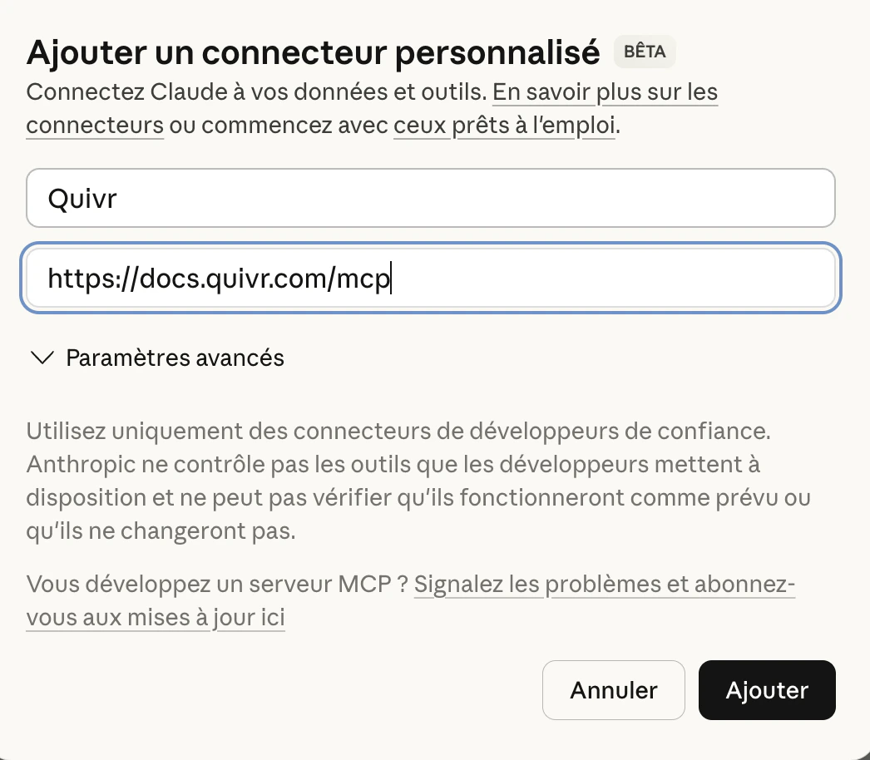Image resolution: width=870 pixels, height=760 pixels.
Task: Click the Paramètres avancés label text
Action: click(174, 358)
